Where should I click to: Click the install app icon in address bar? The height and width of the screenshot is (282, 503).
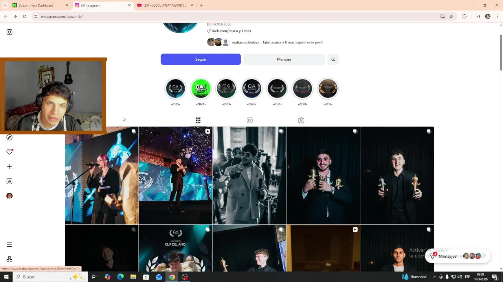[442, 16]
